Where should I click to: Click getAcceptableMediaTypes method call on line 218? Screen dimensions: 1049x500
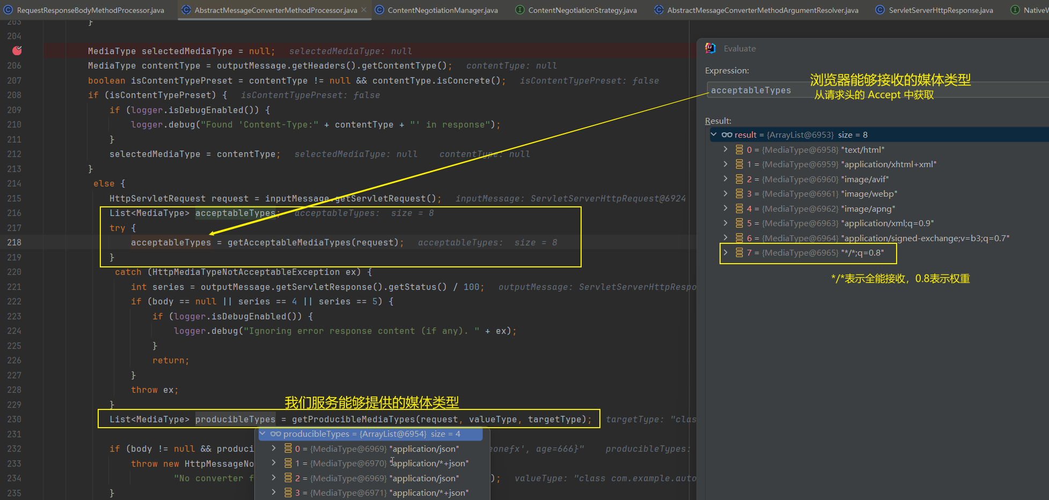coord(289,242)
